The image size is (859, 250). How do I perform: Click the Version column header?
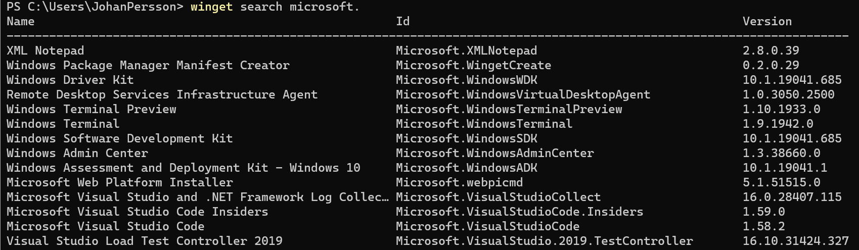tap(767, 22)
